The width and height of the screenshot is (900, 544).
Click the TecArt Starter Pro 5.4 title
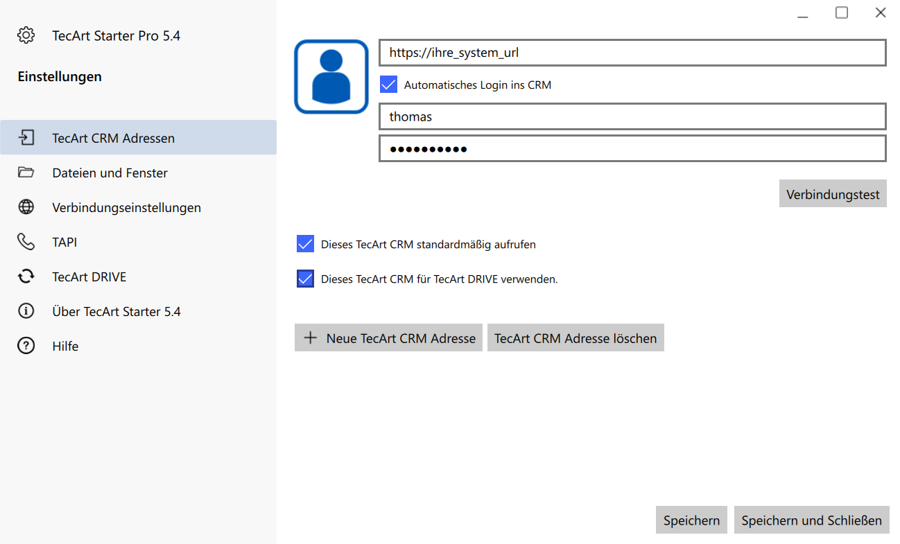[x=116, y=35]
